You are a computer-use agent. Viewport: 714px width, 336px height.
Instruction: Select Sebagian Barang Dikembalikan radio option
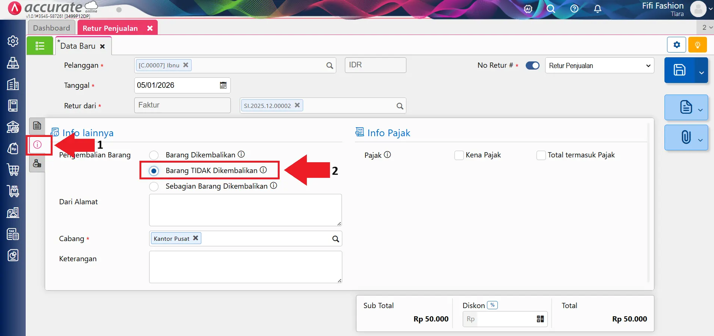[154, 186]
